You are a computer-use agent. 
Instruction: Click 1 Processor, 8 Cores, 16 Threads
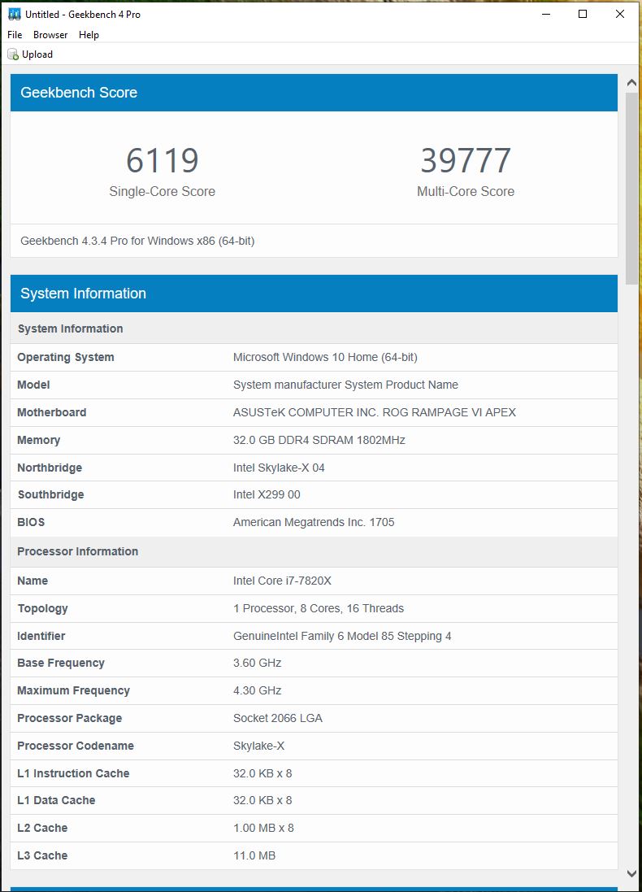click(x=319, y=609)
